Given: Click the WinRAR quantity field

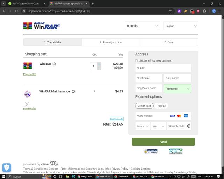Looking at the screenshot, I should pos(93,66).
